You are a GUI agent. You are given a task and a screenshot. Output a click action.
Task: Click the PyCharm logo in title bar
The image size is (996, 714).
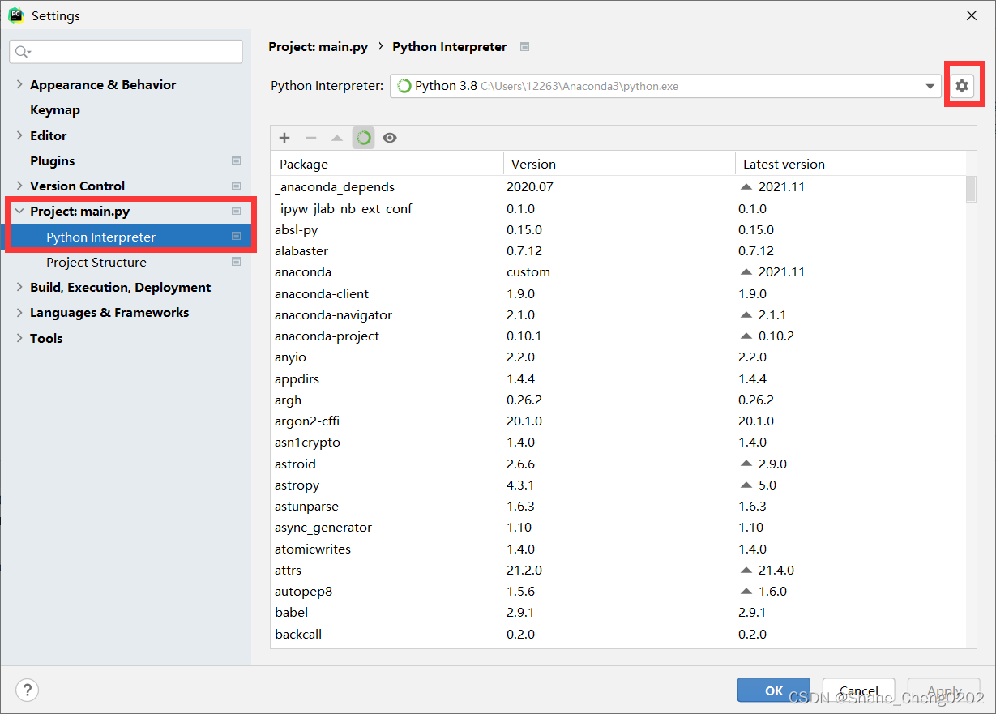(15, 15)
